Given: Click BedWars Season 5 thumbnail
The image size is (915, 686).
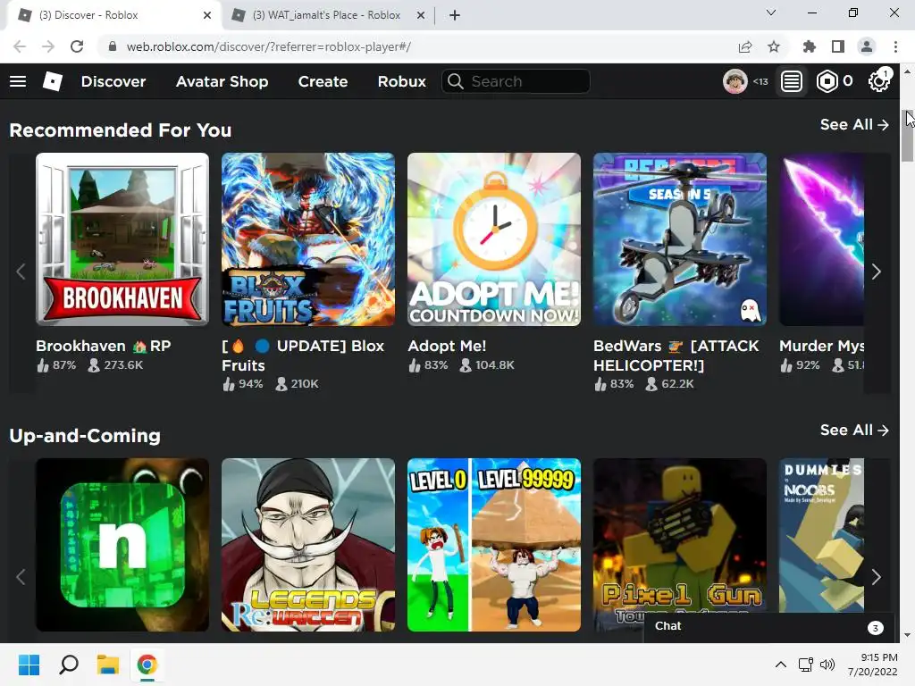Looking at the screenshot, I should click(x=680, y=239).
